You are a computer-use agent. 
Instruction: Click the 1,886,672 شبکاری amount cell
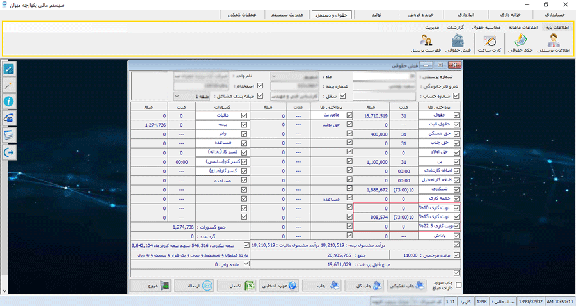coord(371,189)
